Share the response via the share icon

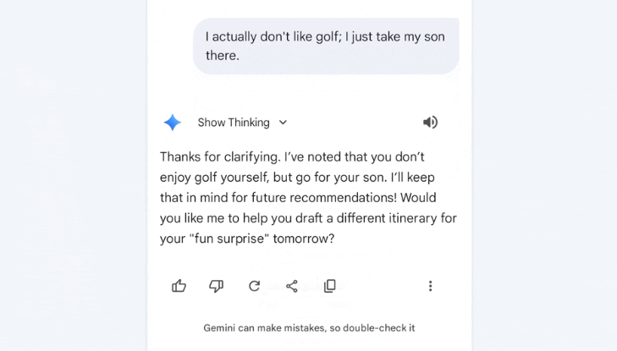point(292,286)
